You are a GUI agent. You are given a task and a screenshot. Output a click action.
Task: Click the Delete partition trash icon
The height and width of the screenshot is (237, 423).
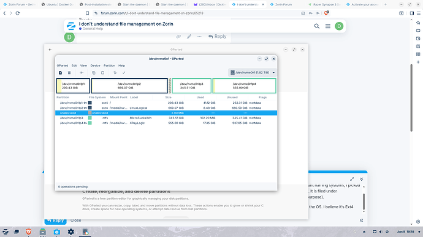[69, 73]
